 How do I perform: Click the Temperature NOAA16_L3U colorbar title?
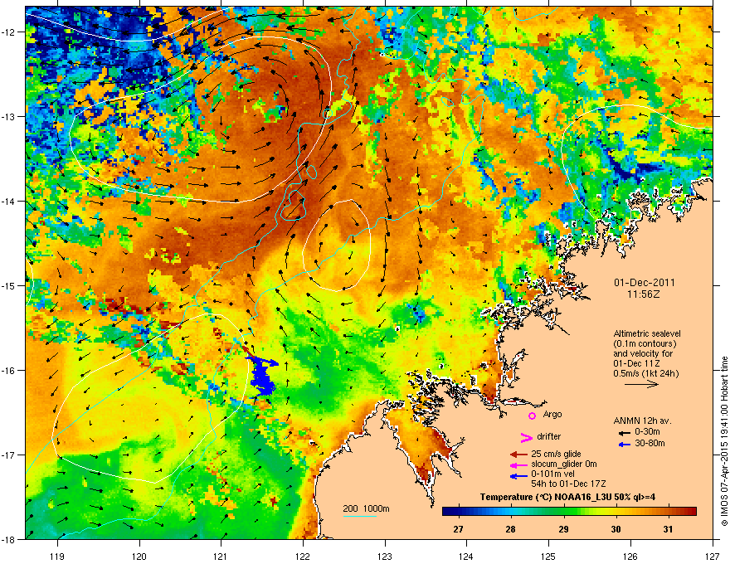(x=568, y=498)
